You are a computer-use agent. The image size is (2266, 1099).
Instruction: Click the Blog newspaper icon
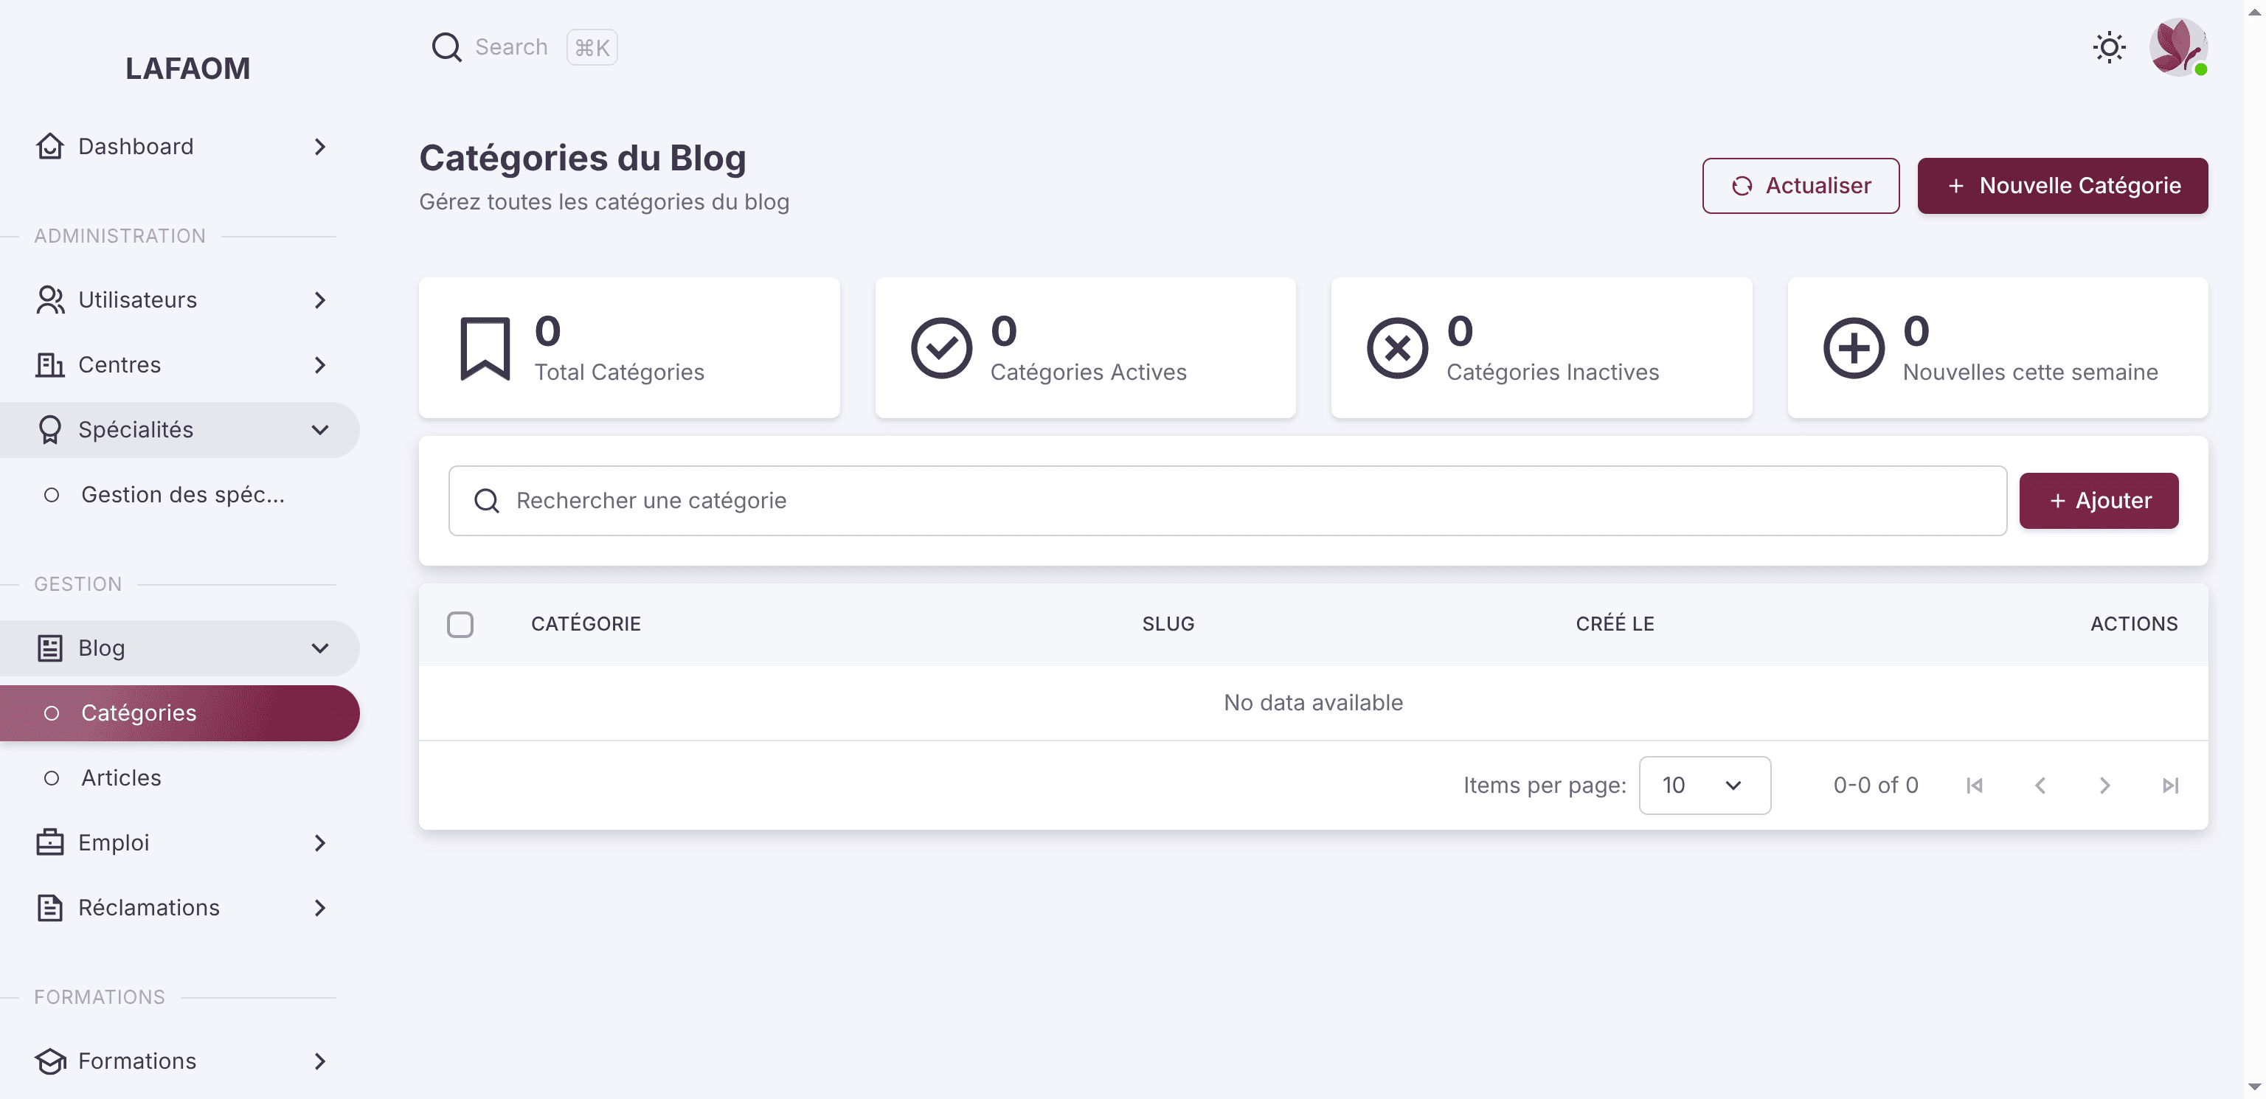tap(50, 648)
